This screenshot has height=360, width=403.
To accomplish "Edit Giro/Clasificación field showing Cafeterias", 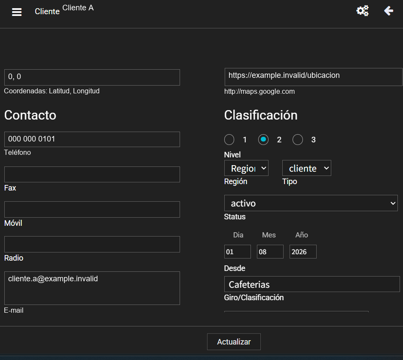I will tap(312, 284).
